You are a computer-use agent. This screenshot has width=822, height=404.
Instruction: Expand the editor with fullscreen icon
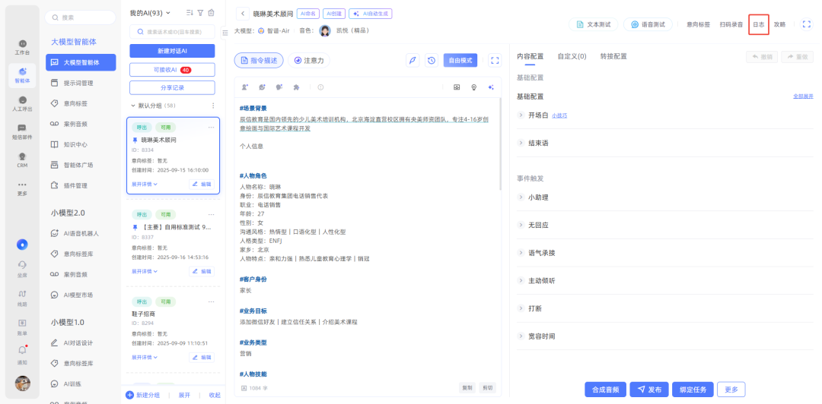tap(494, 60)
